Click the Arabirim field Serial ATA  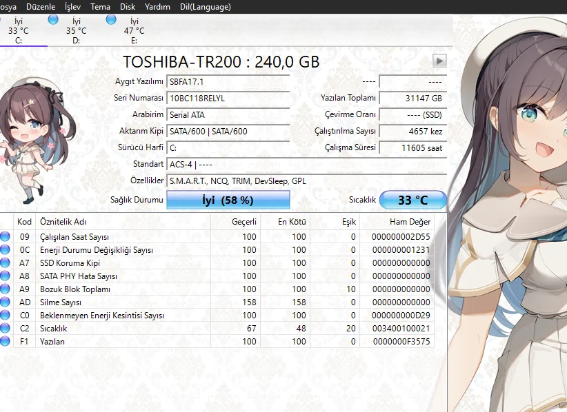(228, 115)
